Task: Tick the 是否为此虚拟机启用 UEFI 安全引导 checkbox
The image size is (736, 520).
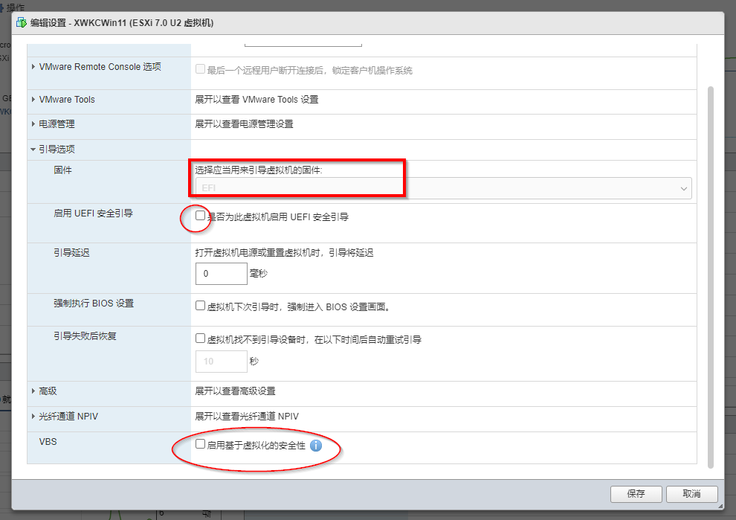Action: pos(201,216)
